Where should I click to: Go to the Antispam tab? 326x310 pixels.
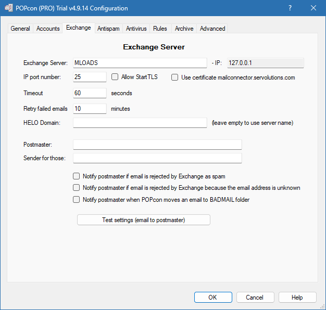[x=108, y=29]
